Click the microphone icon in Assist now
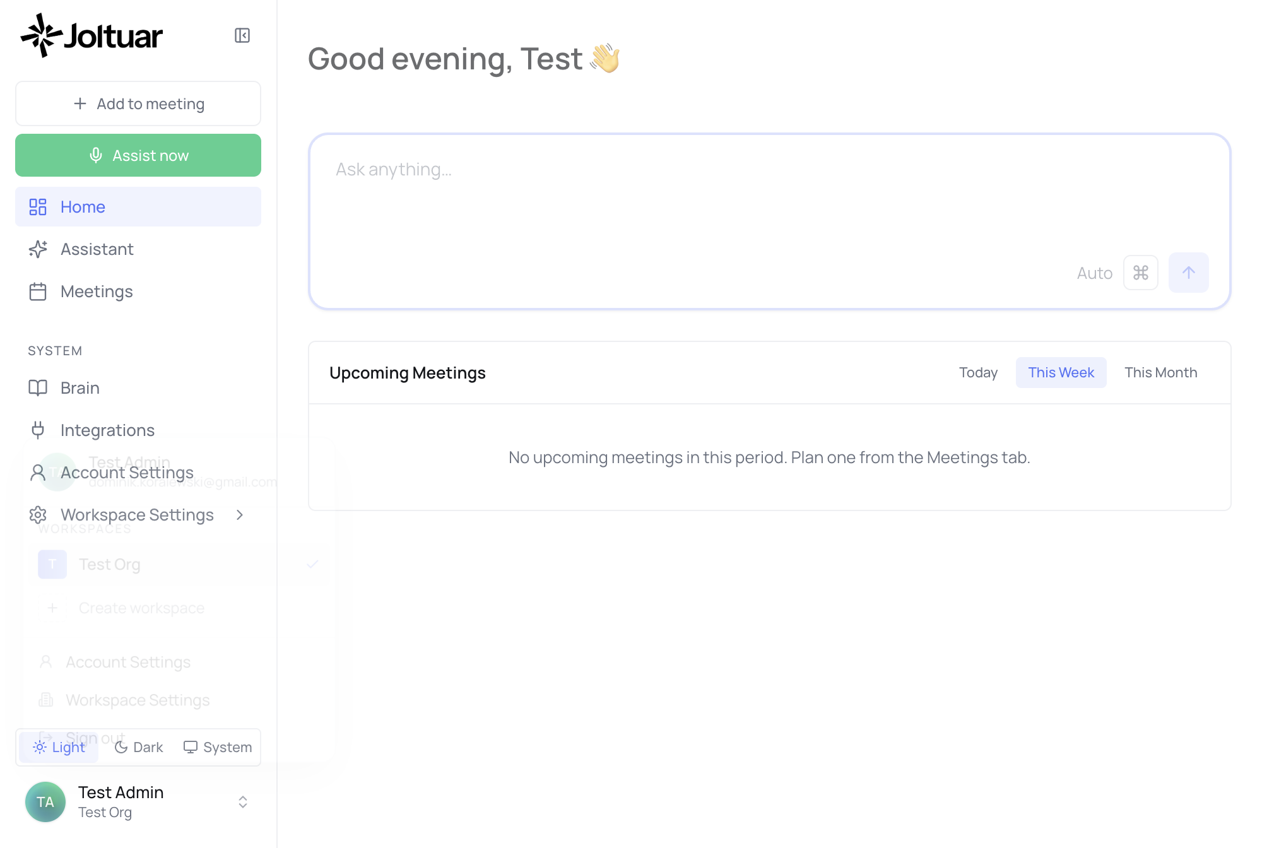 tap(96, 155)
